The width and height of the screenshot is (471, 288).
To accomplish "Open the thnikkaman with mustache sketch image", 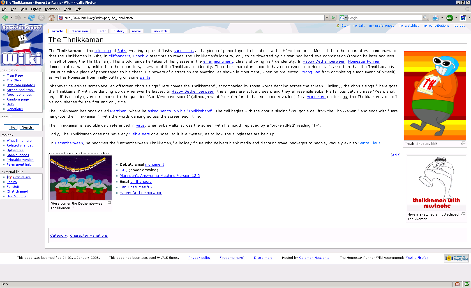I will coord(436,183).
